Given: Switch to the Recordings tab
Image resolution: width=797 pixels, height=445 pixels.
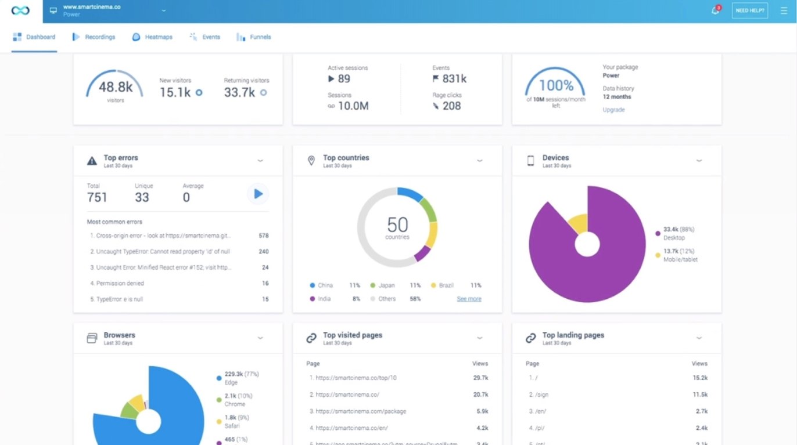Looking at the screenshot, I should click(93, 36).
